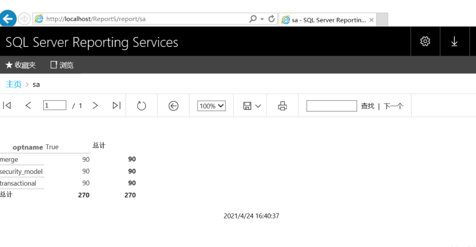
Task: Refresh the report with circular arrow
Action: (x=141, y=106)
